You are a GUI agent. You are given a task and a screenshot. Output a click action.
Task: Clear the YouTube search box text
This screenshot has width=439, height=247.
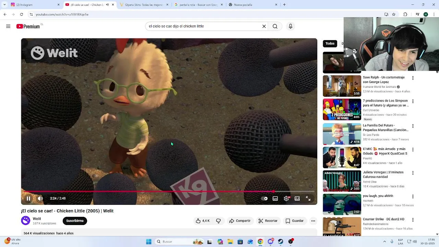(264, 26)
